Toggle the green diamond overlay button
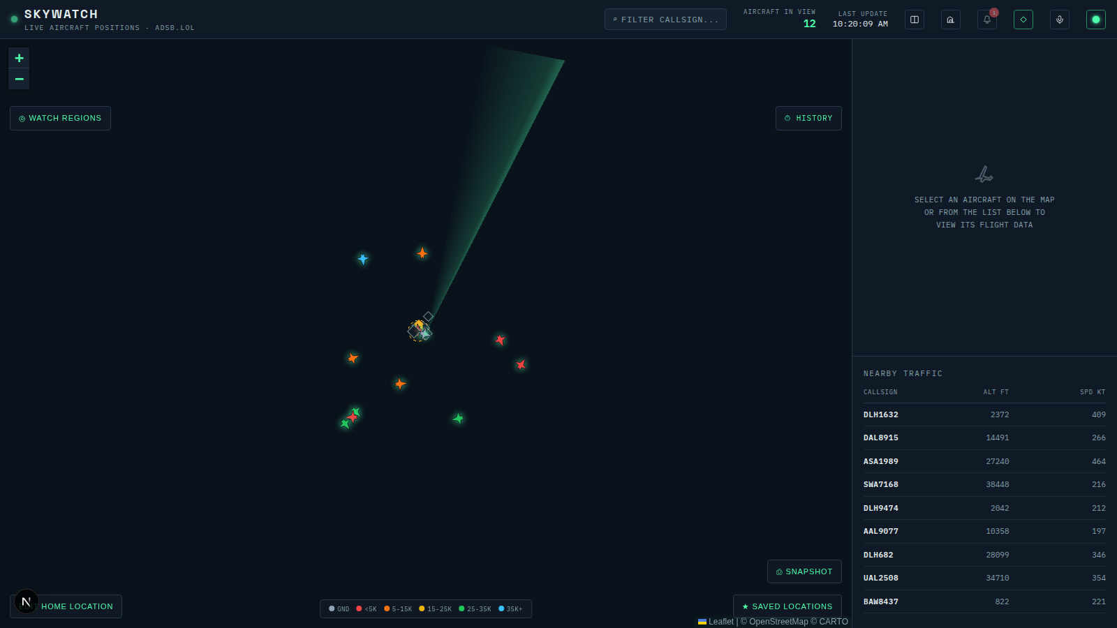The image size is (1117, 628). pos(1023,20)
